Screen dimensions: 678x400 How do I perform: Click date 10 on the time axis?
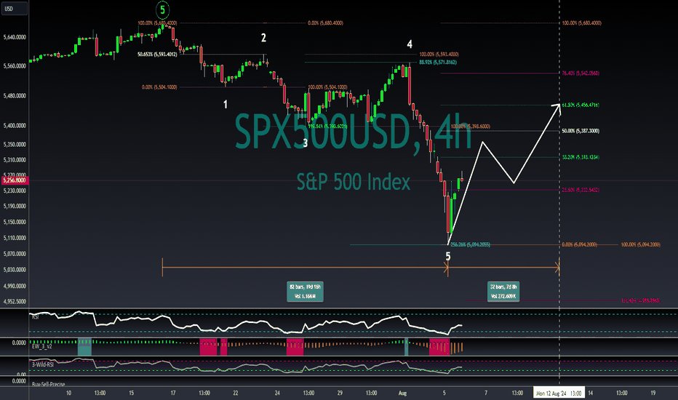point(68,393)
